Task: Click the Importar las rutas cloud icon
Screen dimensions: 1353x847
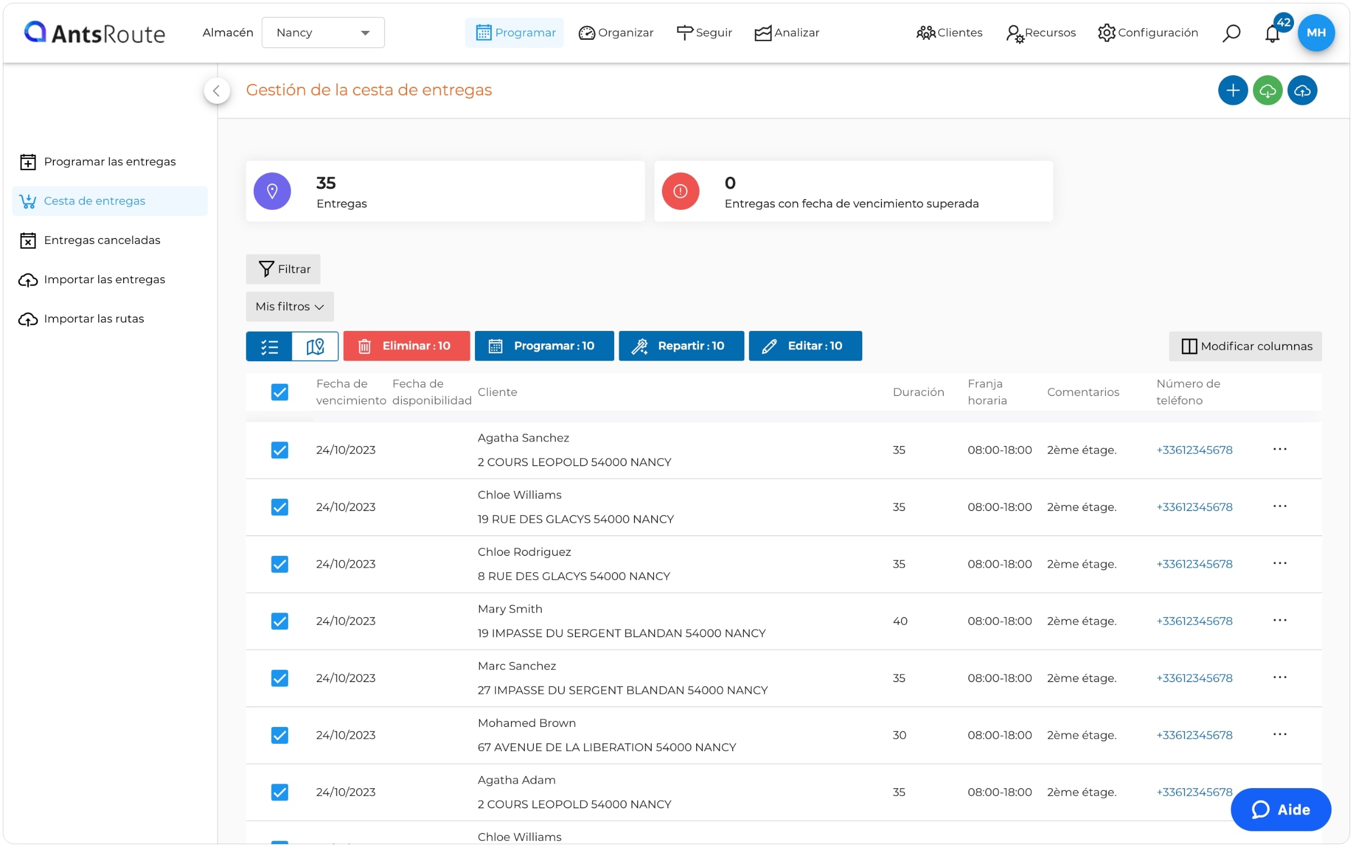Action: [x=28, y=319]
